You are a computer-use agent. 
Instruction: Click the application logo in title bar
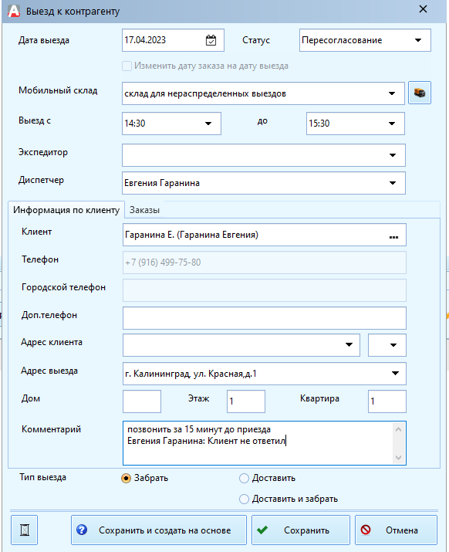(x=14, y=11)
